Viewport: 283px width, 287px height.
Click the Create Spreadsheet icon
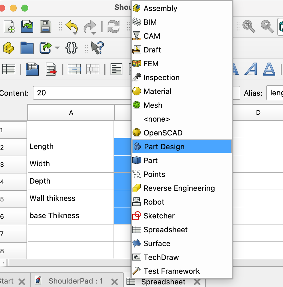(x=9, y=69)
